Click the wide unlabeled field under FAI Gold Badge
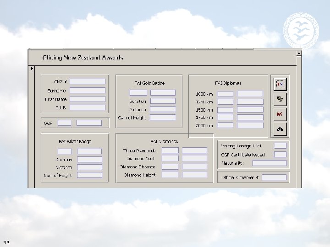This screenshot has width=330, height=247. 163,92
